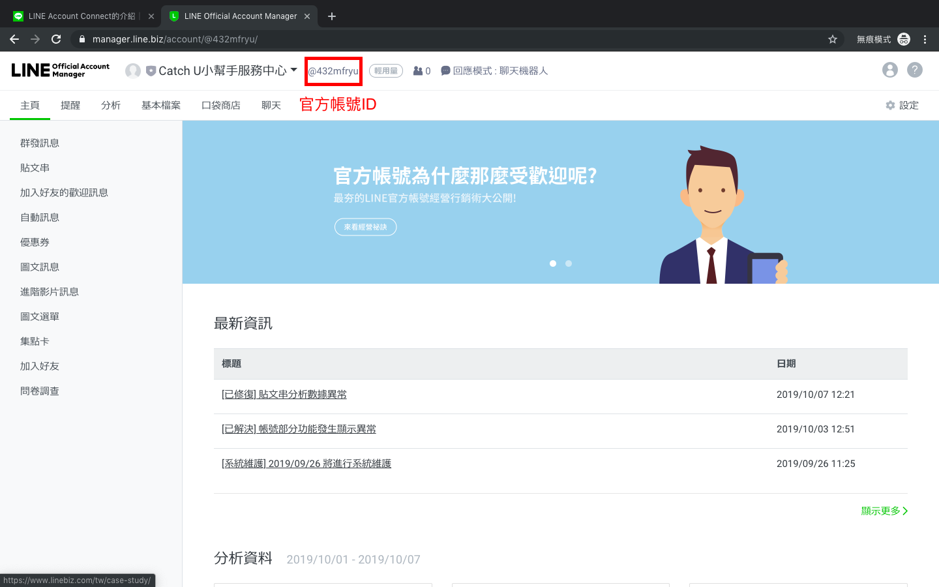Select the first banner carousel dot

pos(553,263)
